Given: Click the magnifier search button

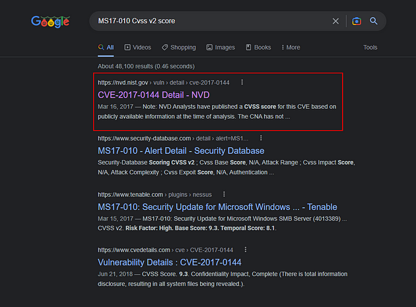Looking at the screenshot, I should pyautogui.click(x=374, y=21).
